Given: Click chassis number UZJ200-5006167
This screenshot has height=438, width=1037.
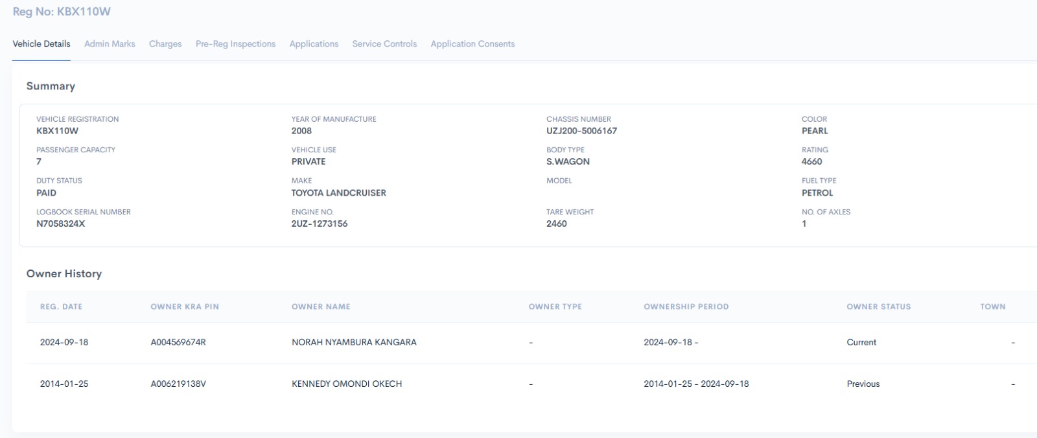Looking at the screenshot, I should pyautogui.click(x=581, y=131).
